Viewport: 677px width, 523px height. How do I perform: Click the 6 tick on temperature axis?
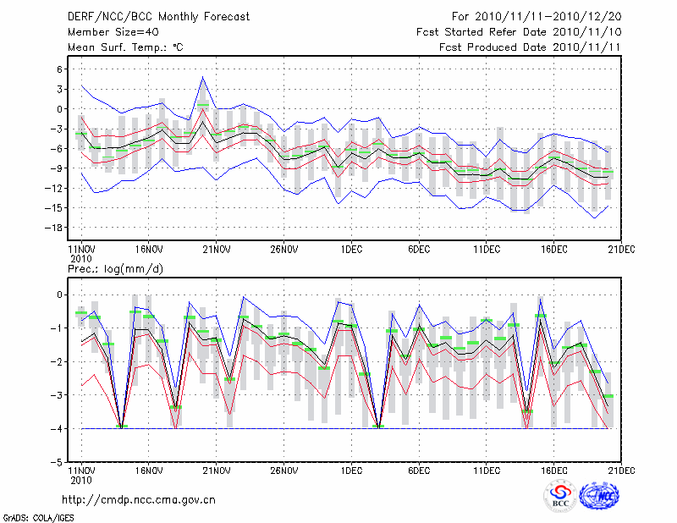(x=59, y=69)
